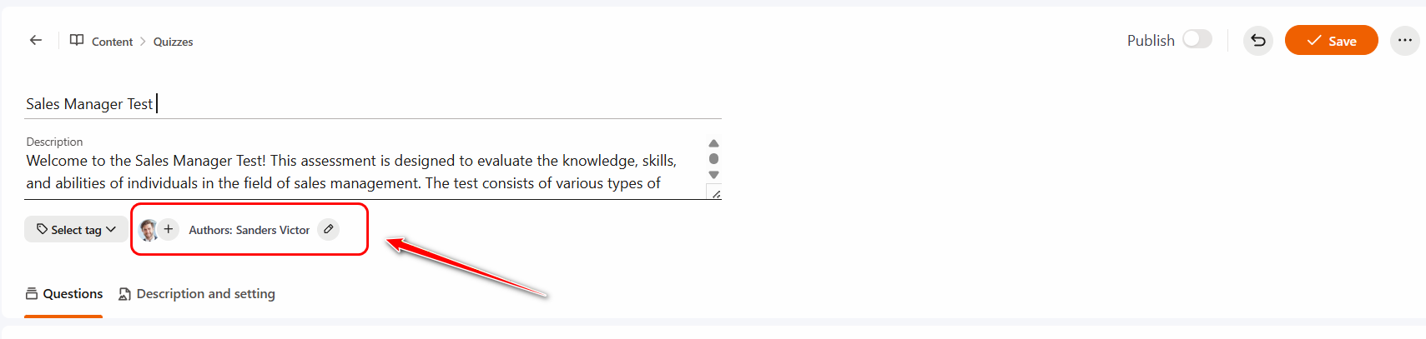The height and width of the screenshot is (339, 1426).
Task: Click the orange Save button
Action: coord(1331,41)
